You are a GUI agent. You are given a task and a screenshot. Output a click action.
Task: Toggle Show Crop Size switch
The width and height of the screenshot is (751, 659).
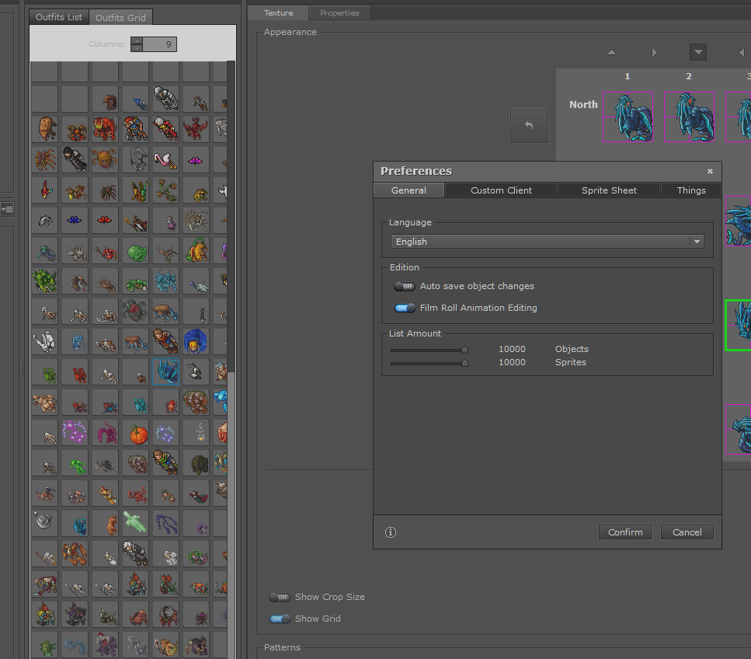(x=280, y=597)
